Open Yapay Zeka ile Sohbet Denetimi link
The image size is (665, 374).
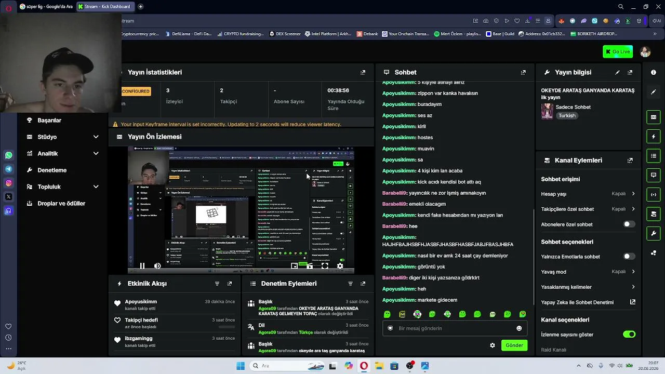point(588,302)
